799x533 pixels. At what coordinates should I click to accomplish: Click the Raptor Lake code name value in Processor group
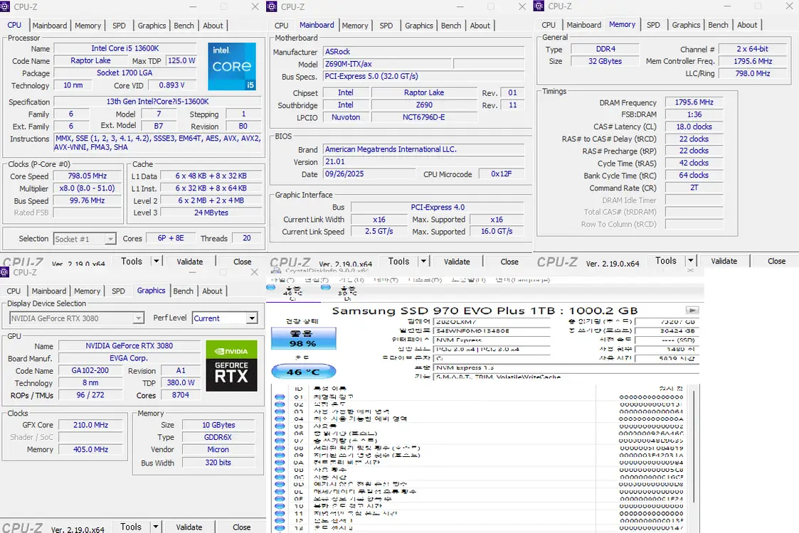(x=90, y=60)
